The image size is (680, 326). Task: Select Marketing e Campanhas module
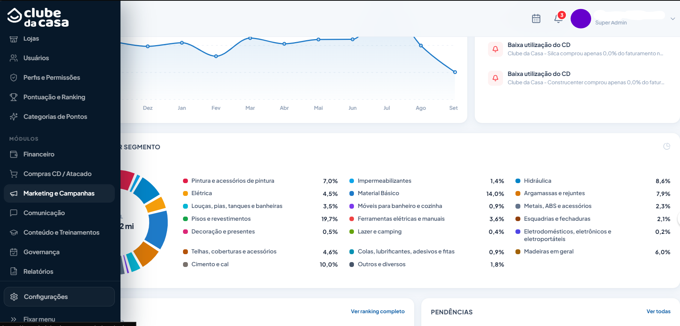coord(59,193)
